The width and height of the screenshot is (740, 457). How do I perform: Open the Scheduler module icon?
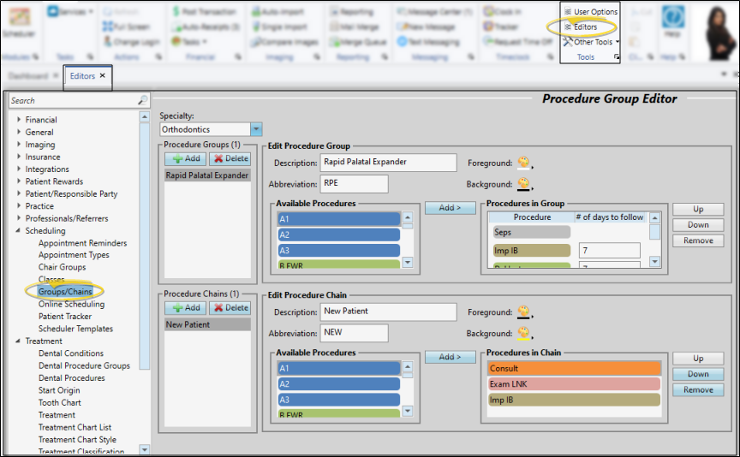(19, 22)
